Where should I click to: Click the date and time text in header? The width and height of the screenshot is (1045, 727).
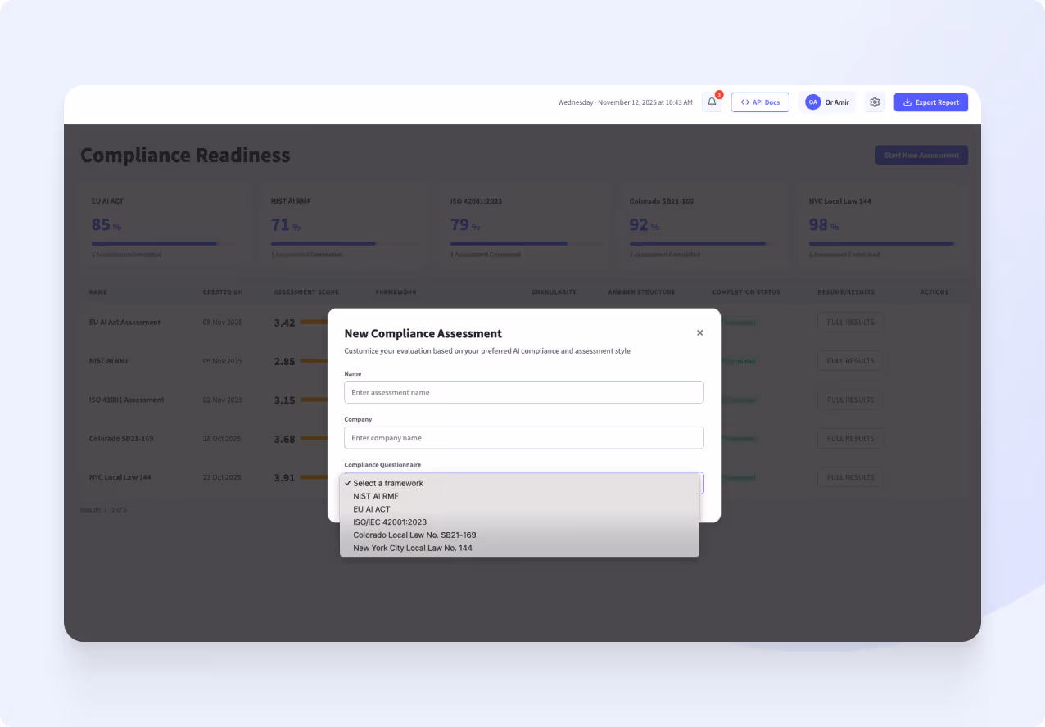tap(625, 102)
